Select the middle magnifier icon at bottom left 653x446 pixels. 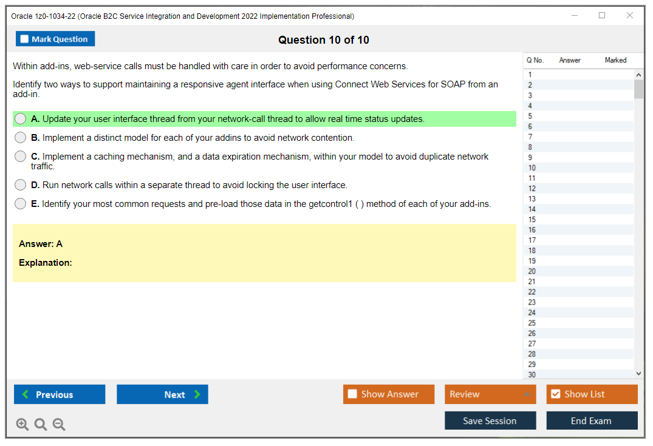coord(41,424)
